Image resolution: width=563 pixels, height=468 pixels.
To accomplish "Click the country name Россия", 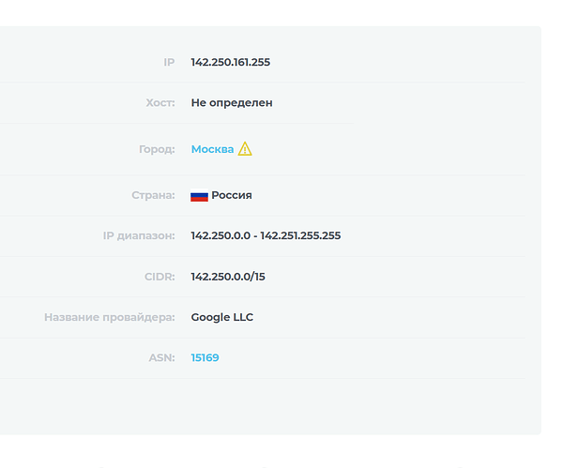I will (232, 195).
